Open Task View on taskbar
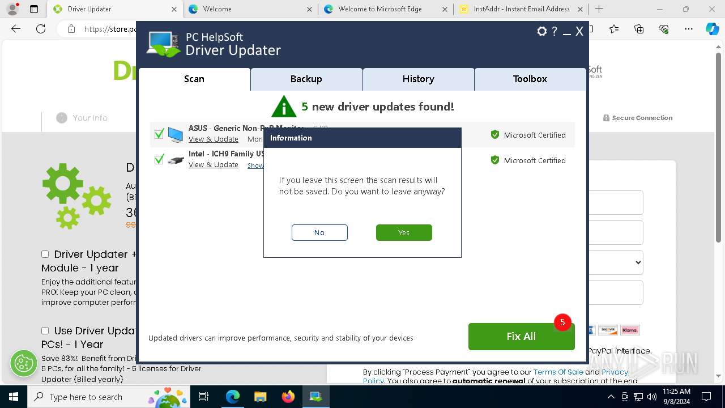Viewport: 725px width, 408px height. (204, 397)
